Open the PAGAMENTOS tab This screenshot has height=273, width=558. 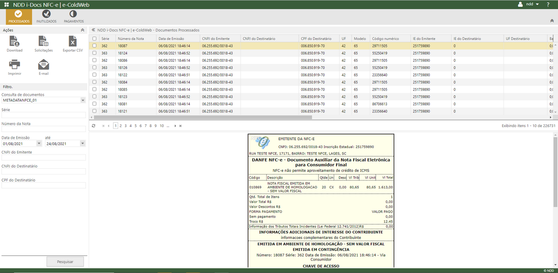(x=73, y=17)
